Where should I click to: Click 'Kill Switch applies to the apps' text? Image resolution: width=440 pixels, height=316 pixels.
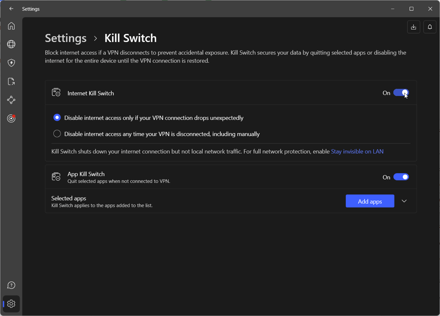point(102,206)
